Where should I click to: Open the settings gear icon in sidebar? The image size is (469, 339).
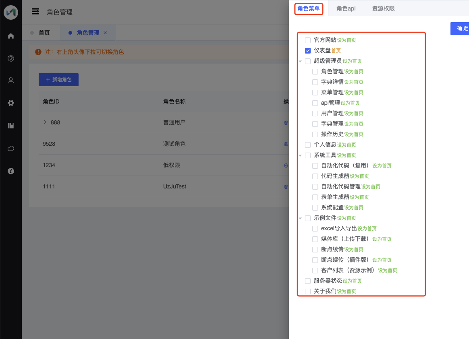tap(11, 103)
